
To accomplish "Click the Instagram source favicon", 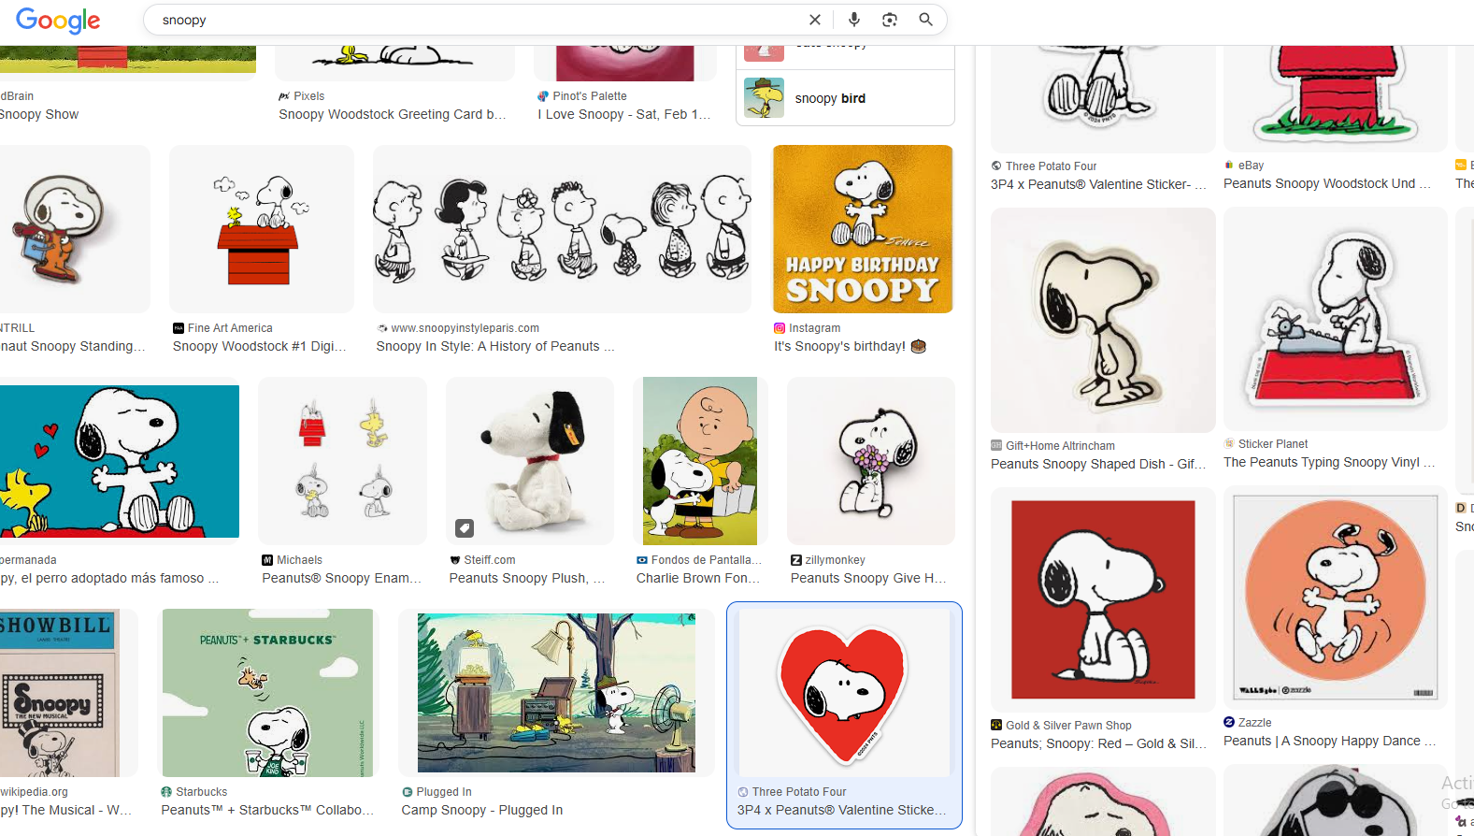I will point(780,328).
